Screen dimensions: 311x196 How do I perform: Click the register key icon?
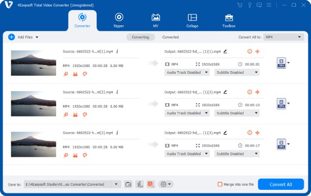(249, 5)
